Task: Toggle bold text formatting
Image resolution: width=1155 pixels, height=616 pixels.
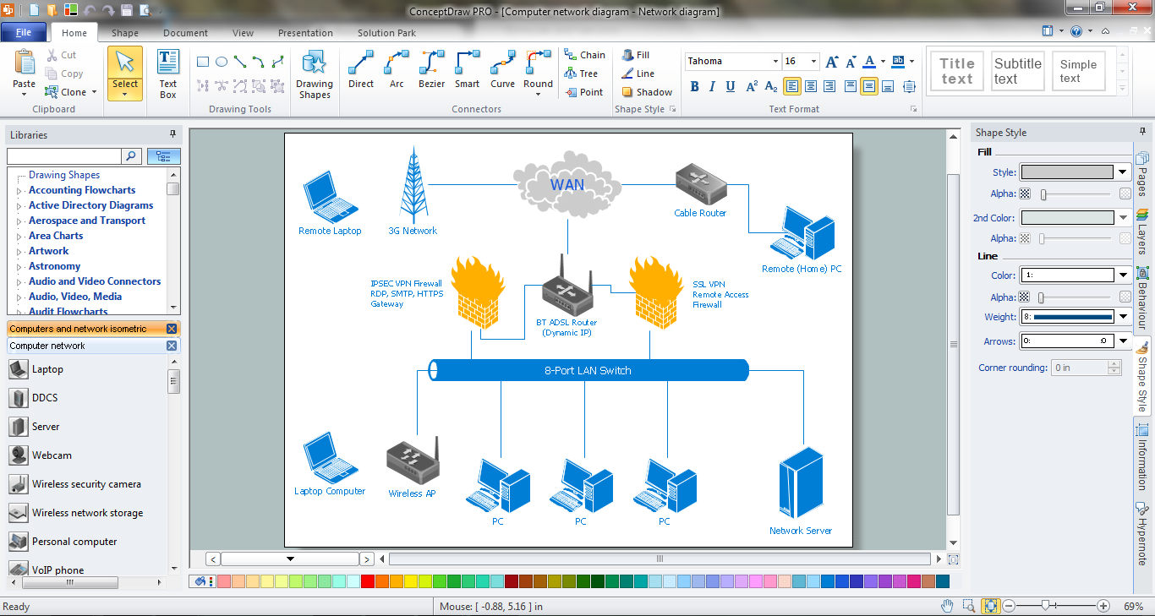Action: (693, 87)
